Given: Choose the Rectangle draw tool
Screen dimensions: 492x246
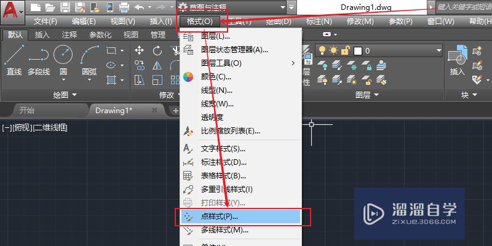Looking at the screenshot, I should tap(111, 50).
